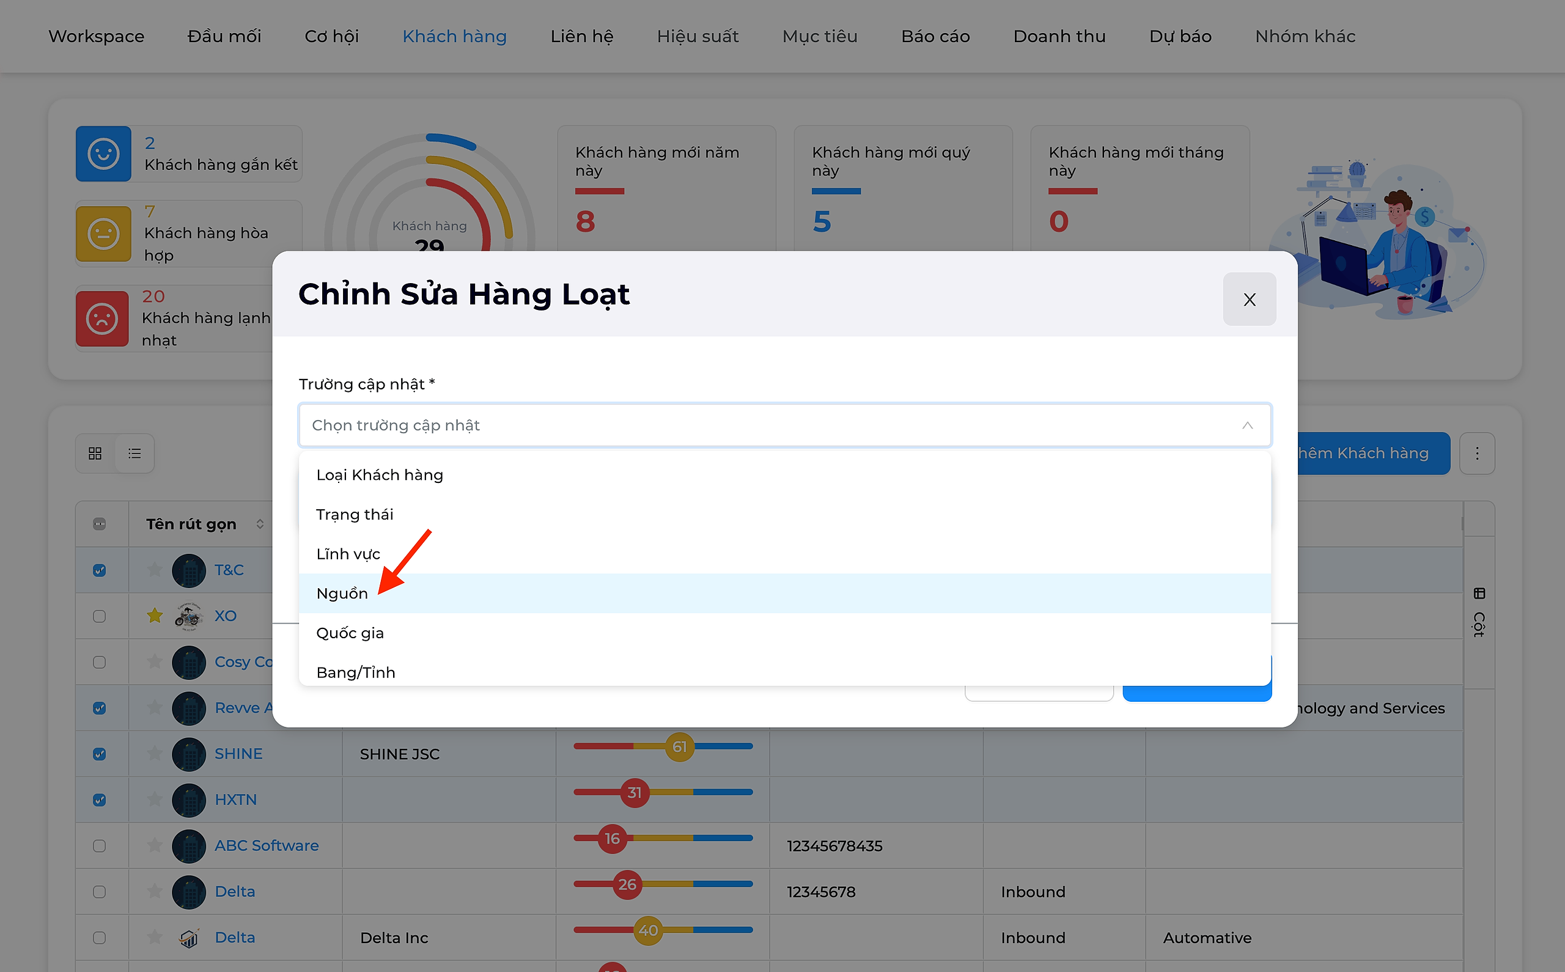
Task: Open the Liên hệ tab
Action: (x=581, y=36)
